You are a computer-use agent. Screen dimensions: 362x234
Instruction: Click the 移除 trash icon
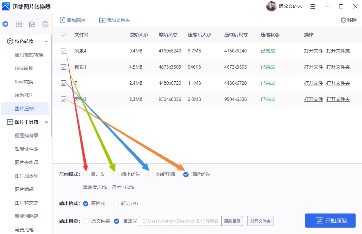coord(343,20)
